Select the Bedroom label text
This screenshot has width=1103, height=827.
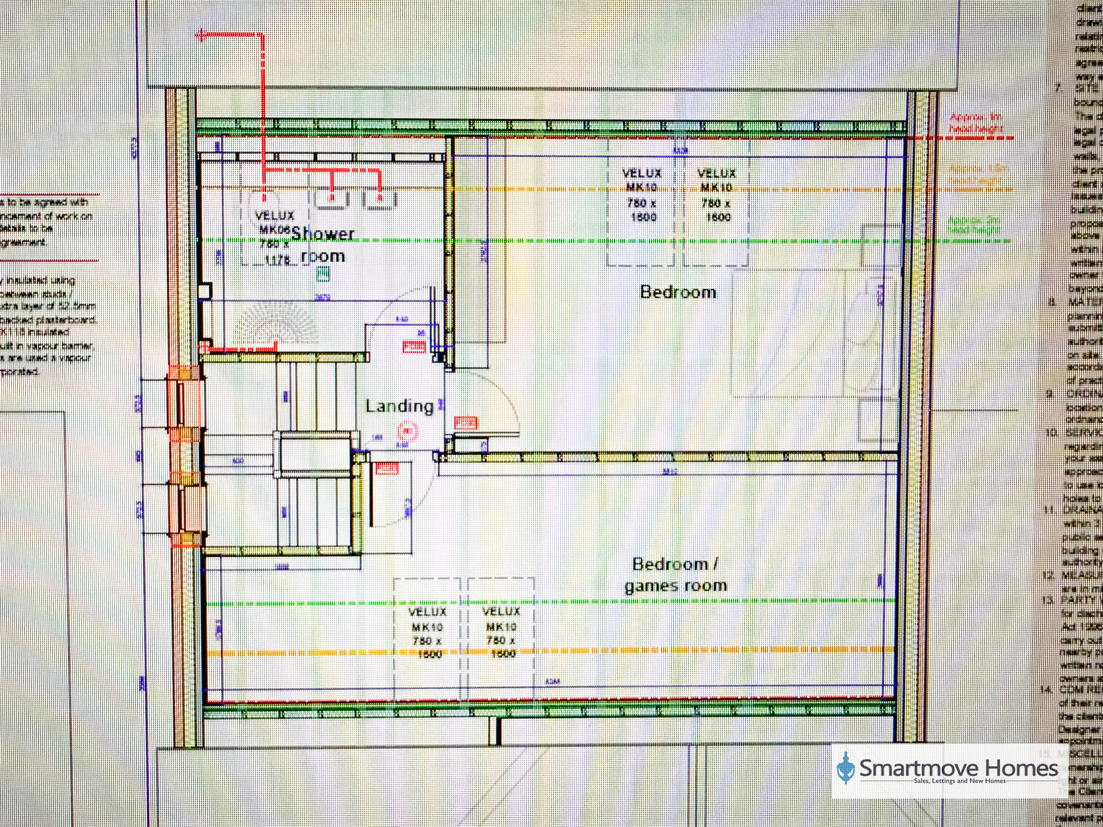click(678, 292)
